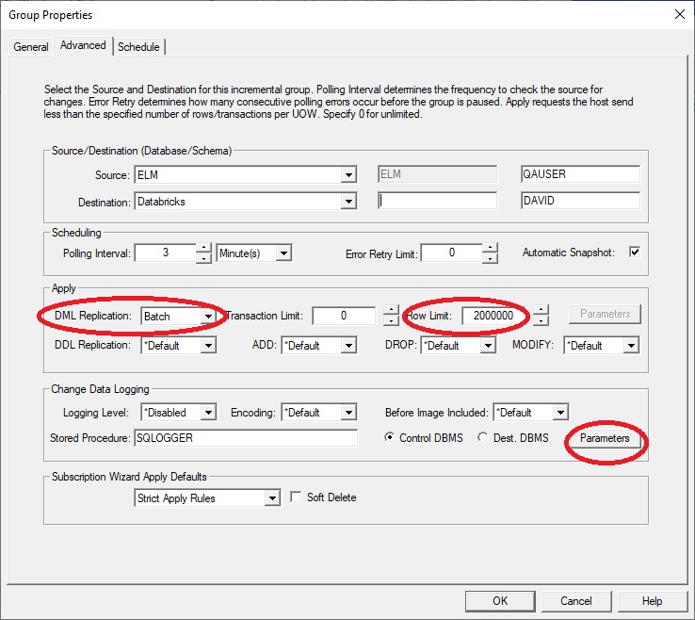Open the Strict Apply Rules dropdown
This screenshot has width=695, height=620.
pos(272,498)
